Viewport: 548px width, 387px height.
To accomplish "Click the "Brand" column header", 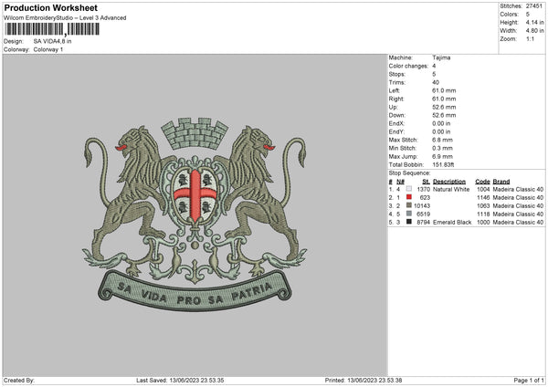I will point(501,182).
